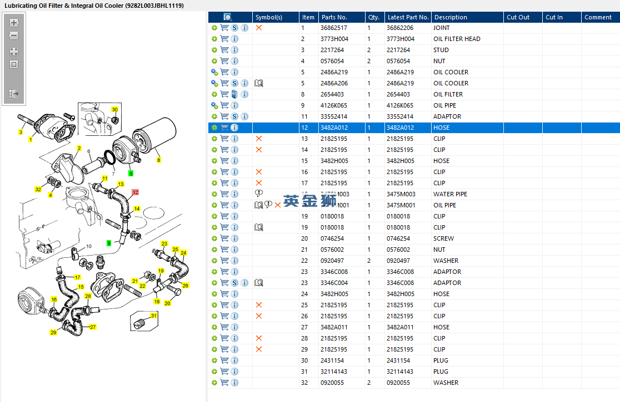
Task: Select part number 0920497 WASHER row
Action: click(332, 261)
